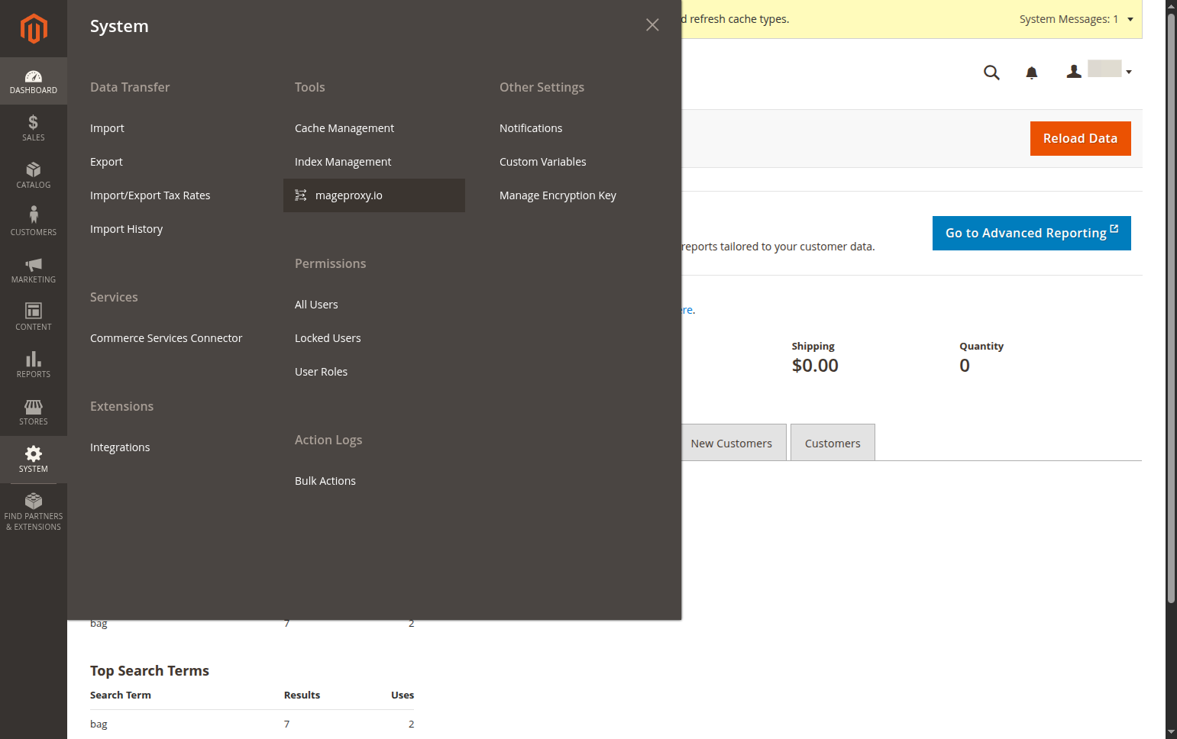Click the 'bag' search term row
The width and height of the screenshot is (1177, 739).
point(252,724)
